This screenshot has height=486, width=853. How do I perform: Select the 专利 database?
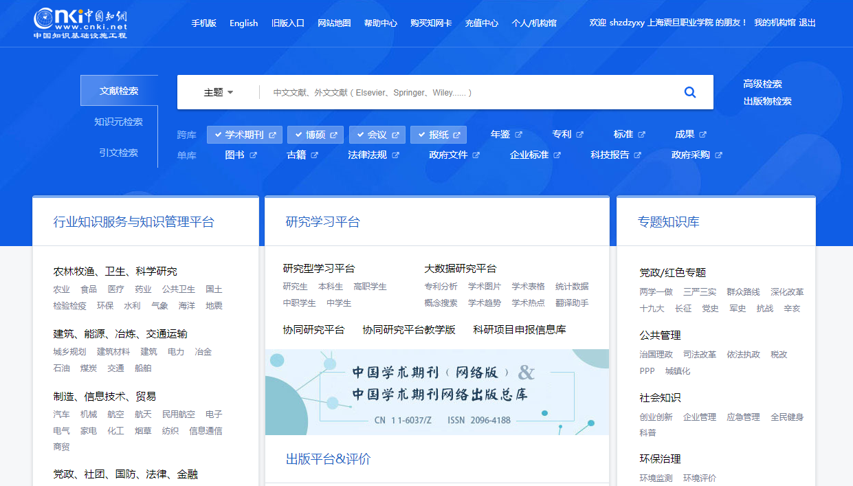click(x=562, y=135)
